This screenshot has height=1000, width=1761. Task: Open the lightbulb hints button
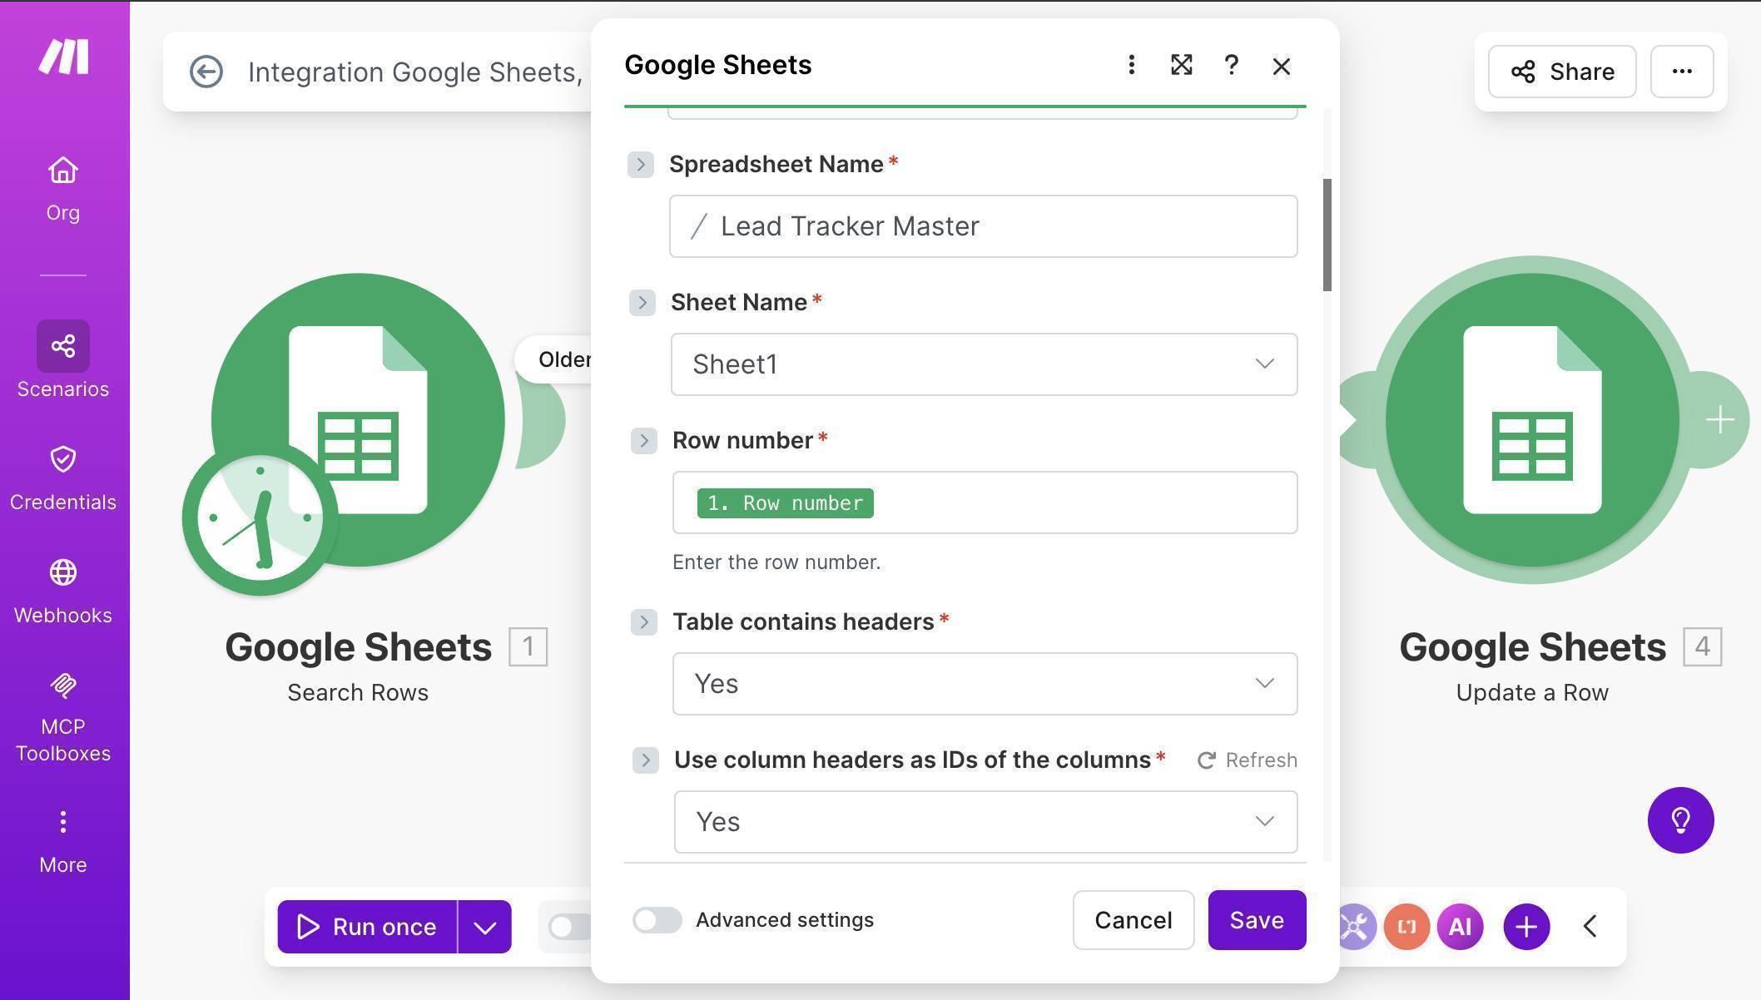click(x=1680, y=820)
